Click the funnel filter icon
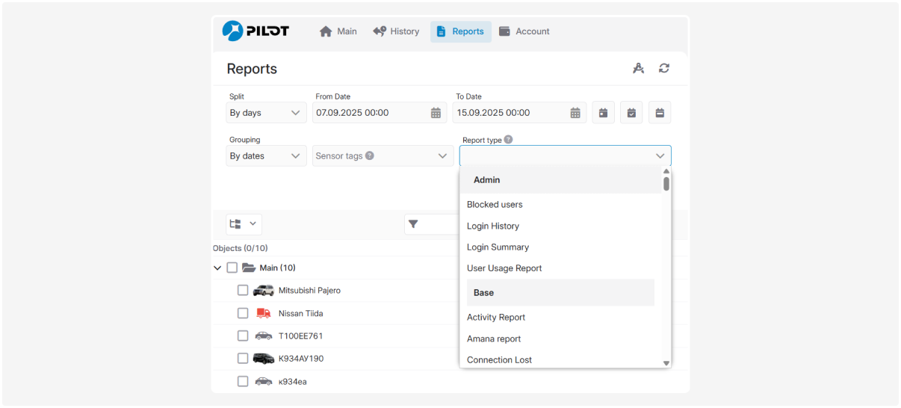901x408 pixels. (413, 224)
